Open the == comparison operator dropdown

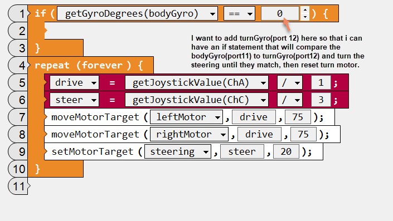(x=239, y=13)
